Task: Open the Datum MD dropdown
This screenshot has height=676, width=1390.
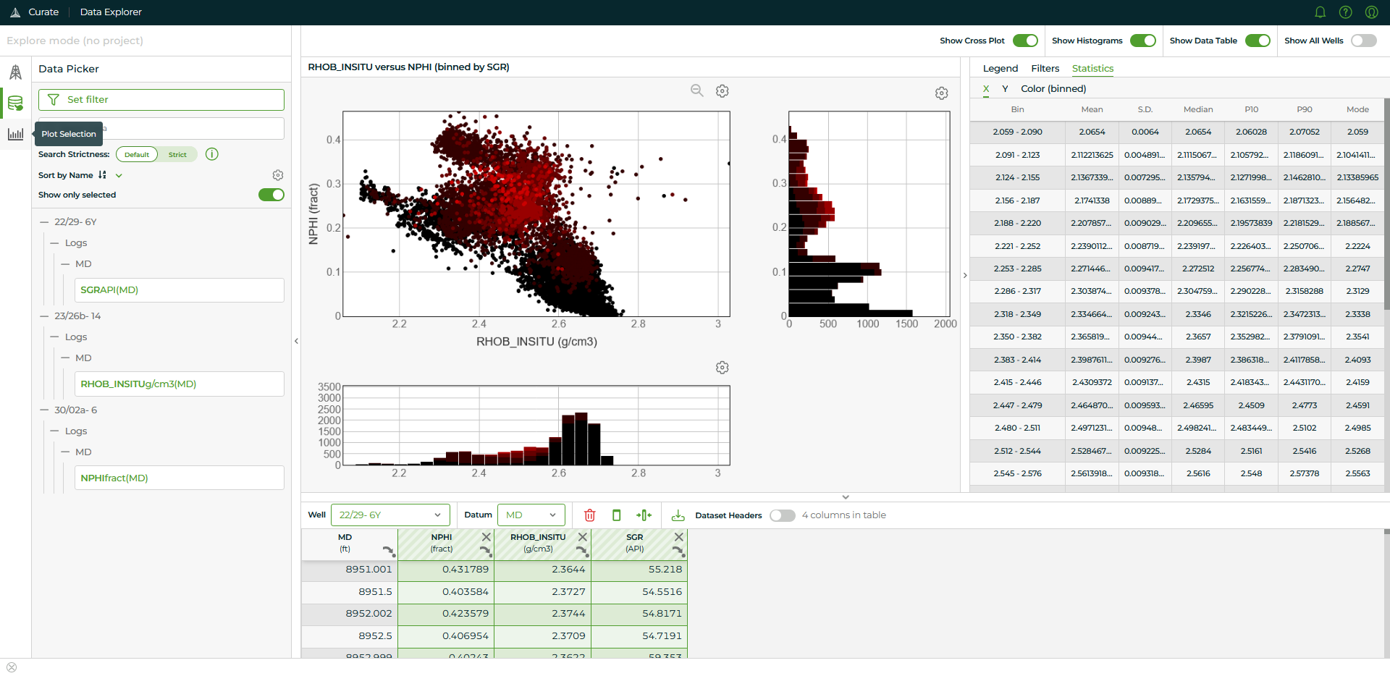Action: point(531,515)
